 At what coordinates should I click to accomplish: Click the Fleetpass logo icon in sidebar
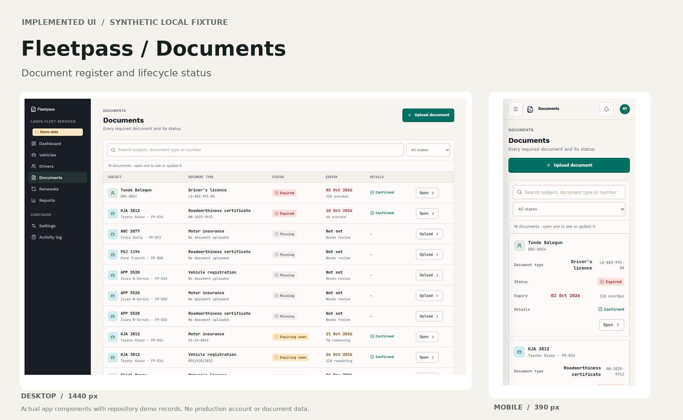point(34,109)
